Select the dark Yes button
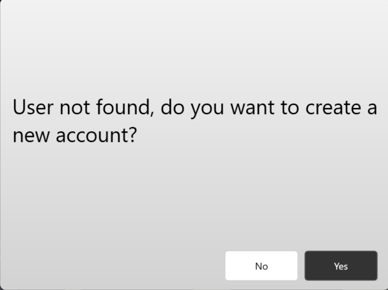The height and width of the screenshot is (290, 388). (341, 266)
